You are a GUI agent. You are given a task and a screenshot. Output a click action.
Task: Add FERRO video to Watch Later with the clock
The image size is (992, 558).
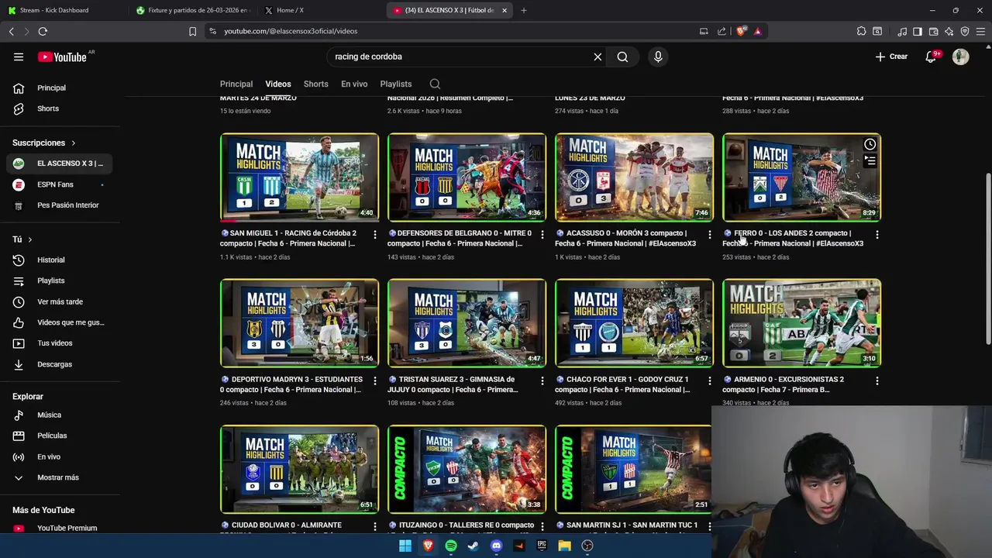coord(870,144)
